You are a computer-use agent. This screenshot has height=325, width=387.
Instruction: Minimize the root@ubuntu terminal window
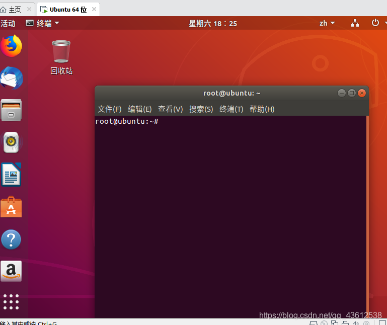tap(342, 93)
